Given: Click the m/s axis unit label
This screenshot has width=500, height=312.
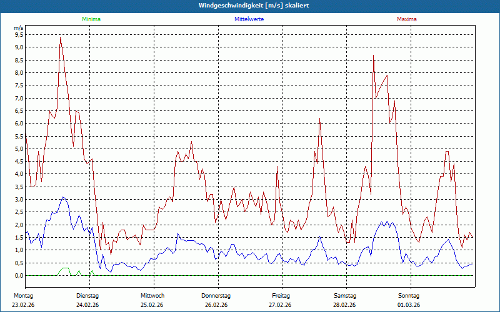Looking at the screenshot, I should pos(19,28).
